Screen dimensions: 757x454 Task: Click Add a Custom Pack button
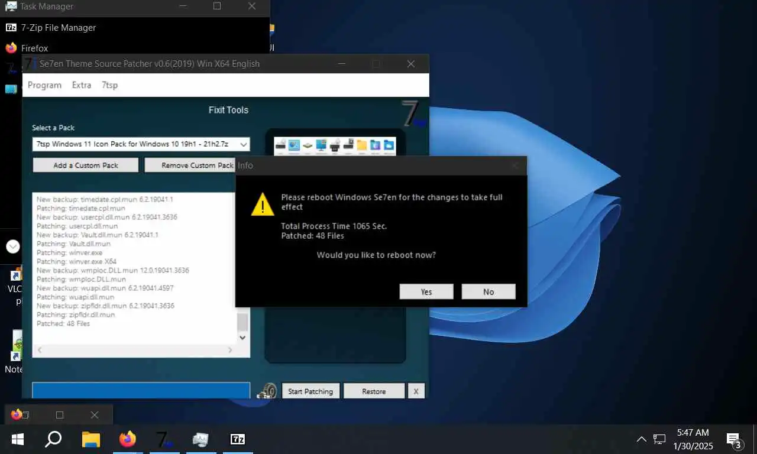point(86,165)
